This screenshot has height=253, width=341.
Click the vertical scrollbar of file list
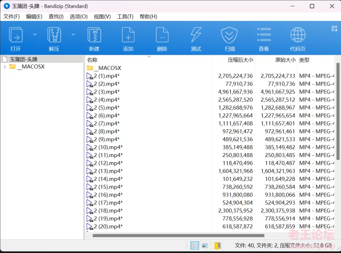point(338,111)
